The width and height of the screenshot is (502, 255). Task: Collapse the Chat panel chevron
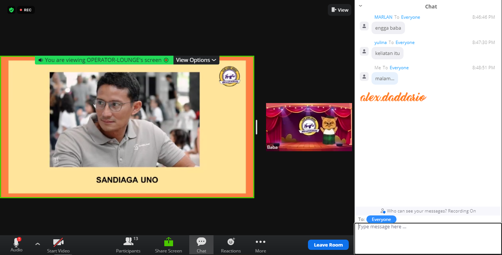(x=360, y=6)
